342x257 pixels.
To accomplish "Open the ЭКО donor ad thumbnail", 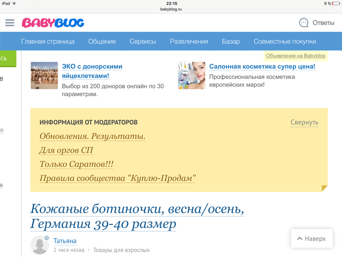I will point(44,76).
